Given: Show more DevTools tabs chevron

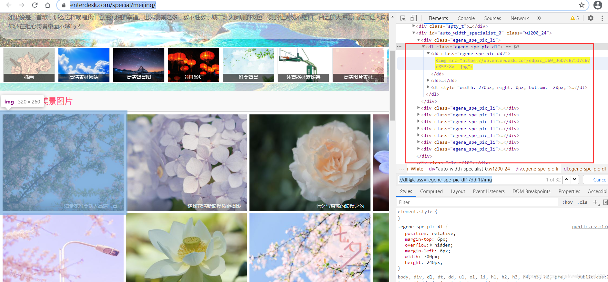Looking at the screenshot, I should point(539,18).
